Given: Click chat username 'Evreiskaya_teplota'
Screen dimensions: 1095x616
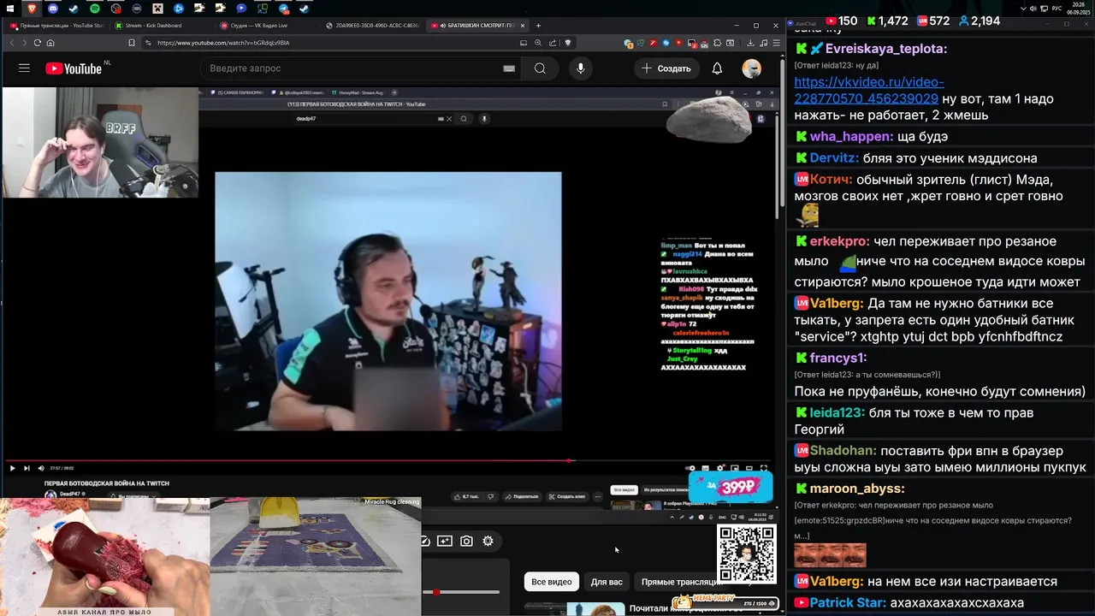Looking at the screenshot, I should click(886, 49).
